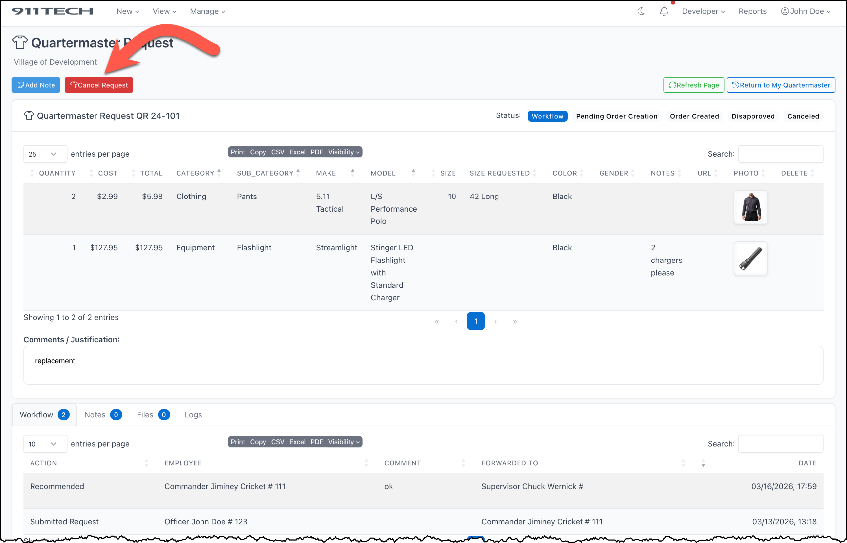The image size is (847, 543).
Task: Click the items table Search field
Action: 780,154
